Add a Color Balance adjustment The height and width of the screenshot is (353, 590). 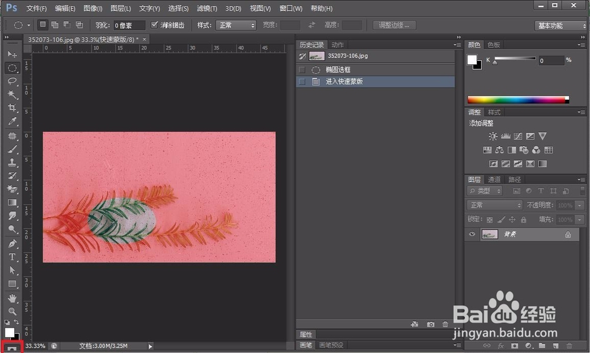(499, 150)
